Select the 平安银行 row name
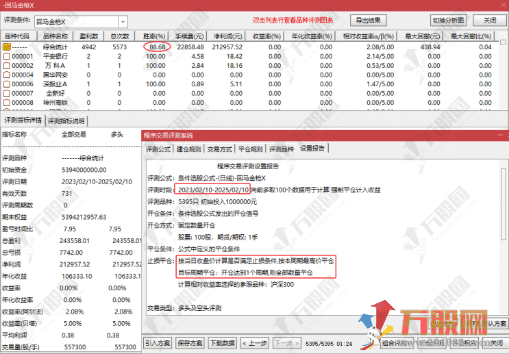The width and height of the screenshot is (509, 354). click(x=55, y=56)
